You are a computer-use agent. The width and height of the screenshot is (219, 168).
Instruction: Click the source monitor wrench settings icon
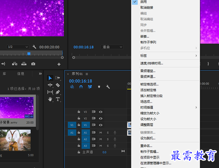point(34,47)
